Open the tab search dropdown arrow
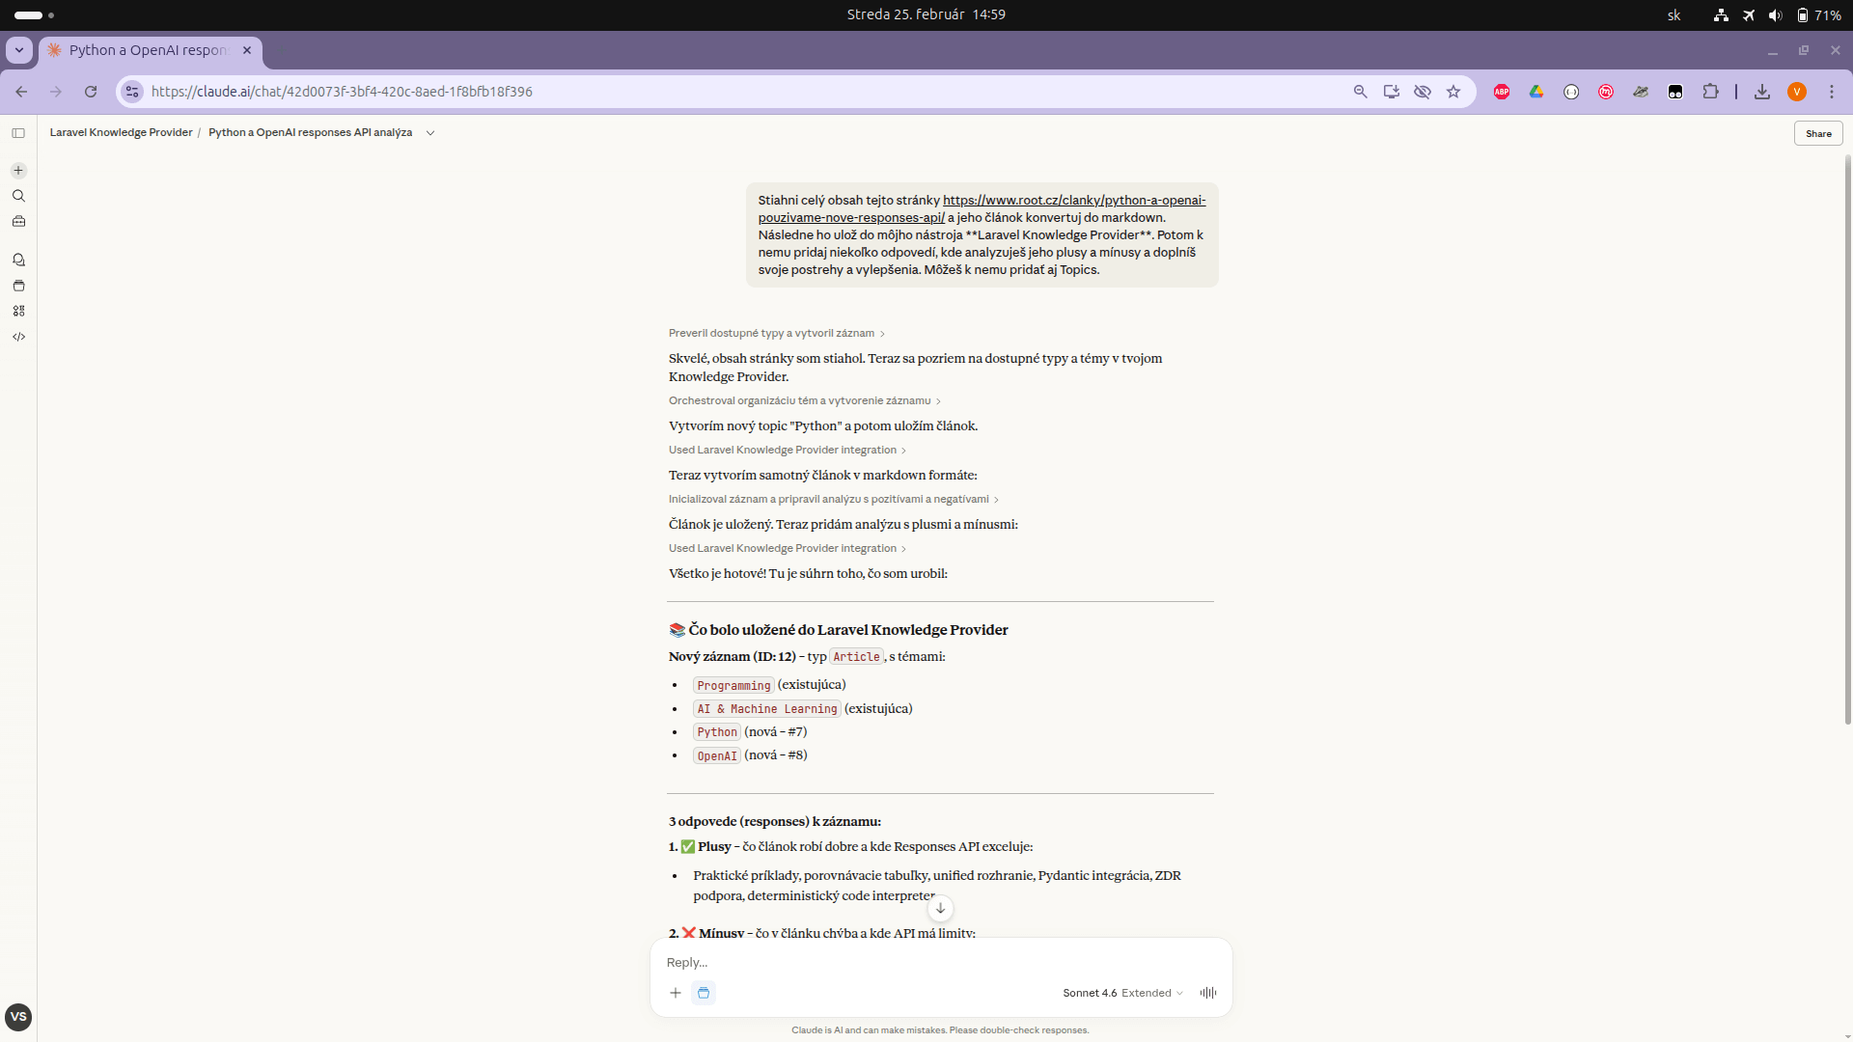 coord(19,50)
